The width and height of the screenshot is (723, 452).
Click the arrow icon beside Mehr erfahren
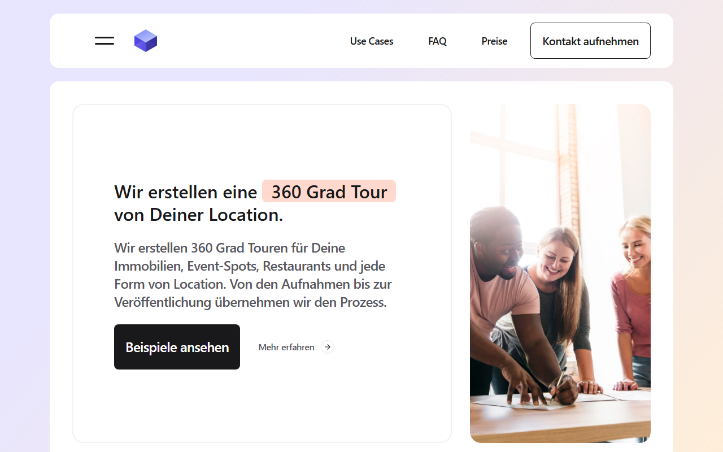tap(328, 347)
